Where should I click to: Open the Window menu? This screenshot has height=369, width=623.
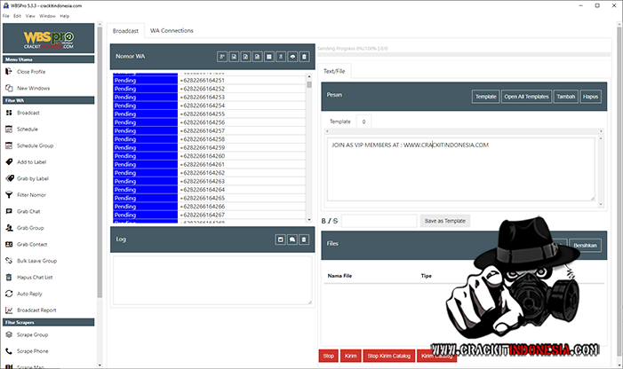coord(47,16)
